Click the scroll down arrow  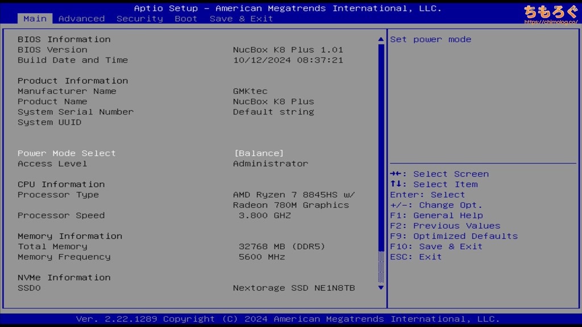pos(381,288)
